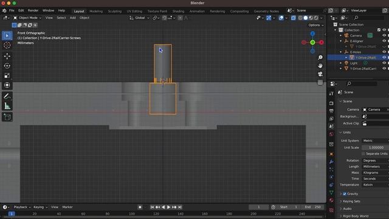Open the Unit System Metric dropdown

pyautogui.click(x=375, y=141)
